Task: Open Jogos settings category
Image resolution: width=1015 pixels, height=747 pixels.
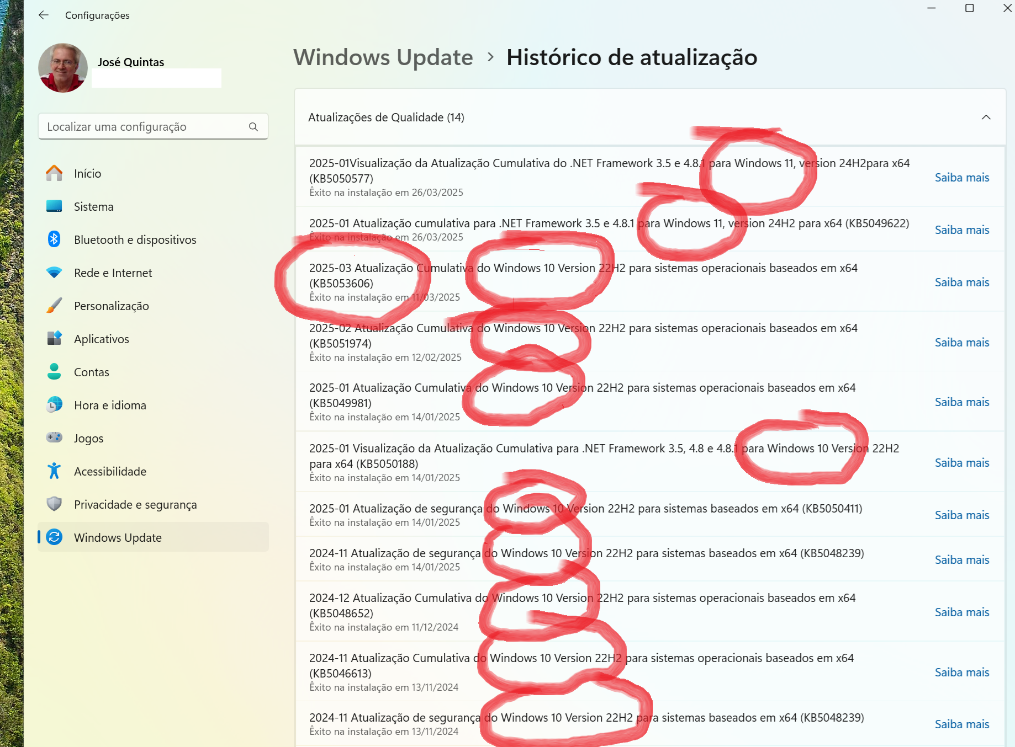Action: [153, 438]
